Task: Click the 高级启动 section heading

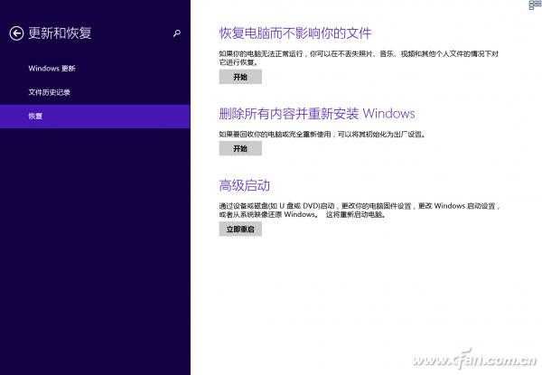Action: [245, 185]
